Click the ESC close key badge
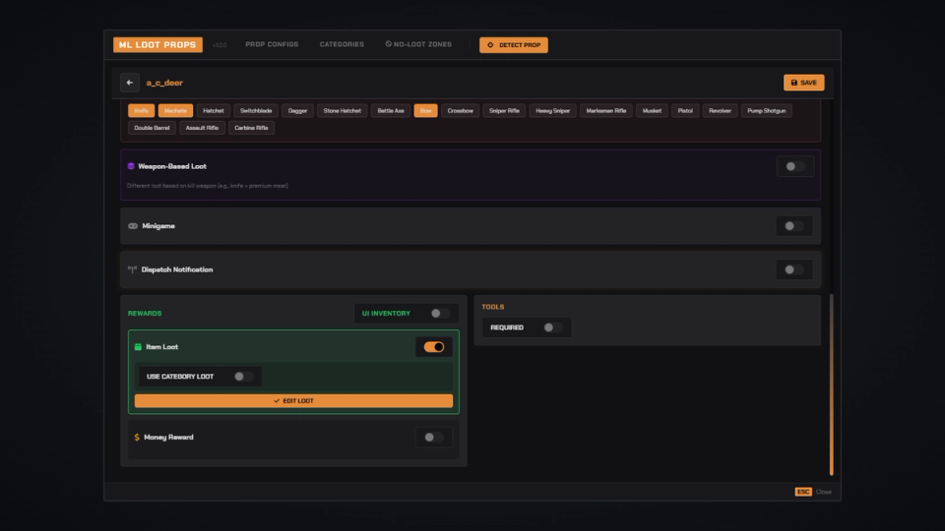Screen dimensions: 945x531 coord(803,492)
